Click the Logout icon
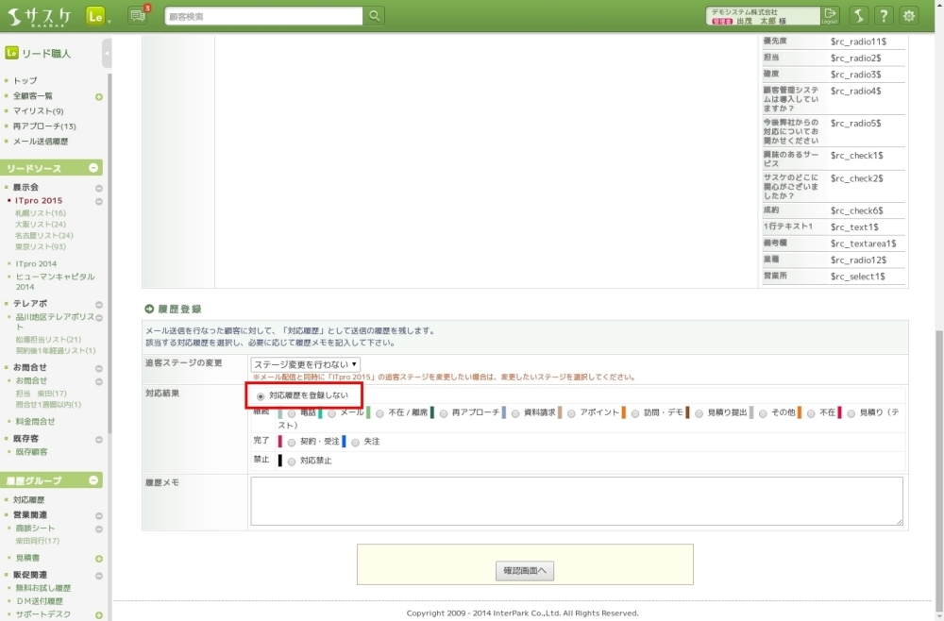Viewport: 944px width, 621px height. coord(830,15)
